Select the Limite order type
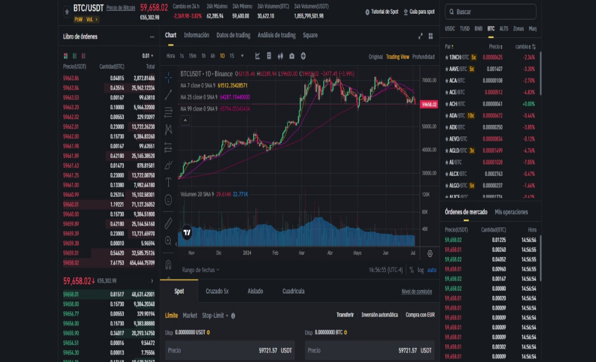 point(171,315)
